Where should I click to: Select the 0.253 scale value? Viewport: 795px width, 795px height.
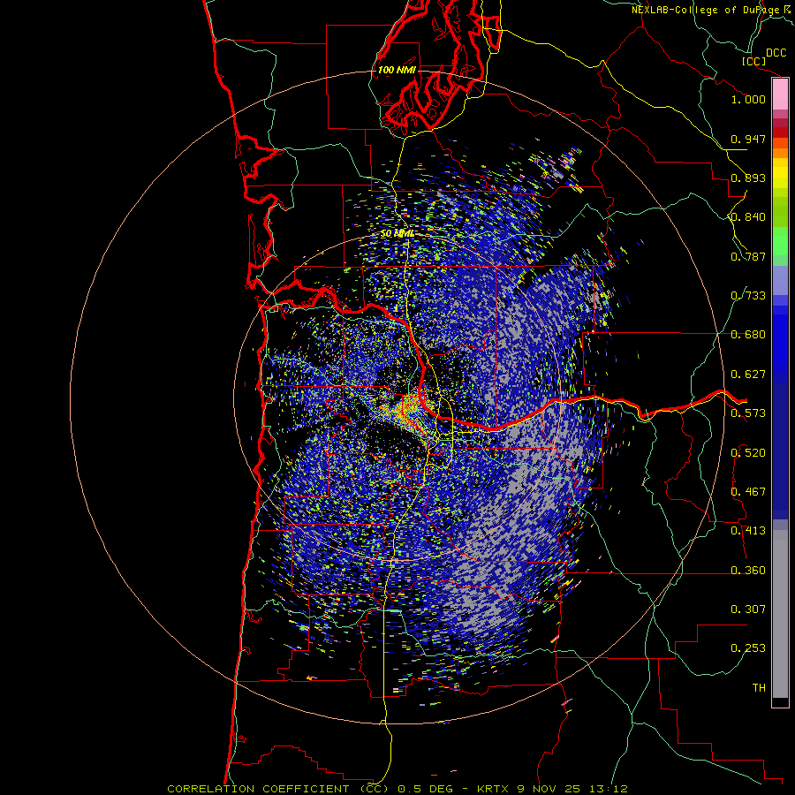[x=748, y=648]
